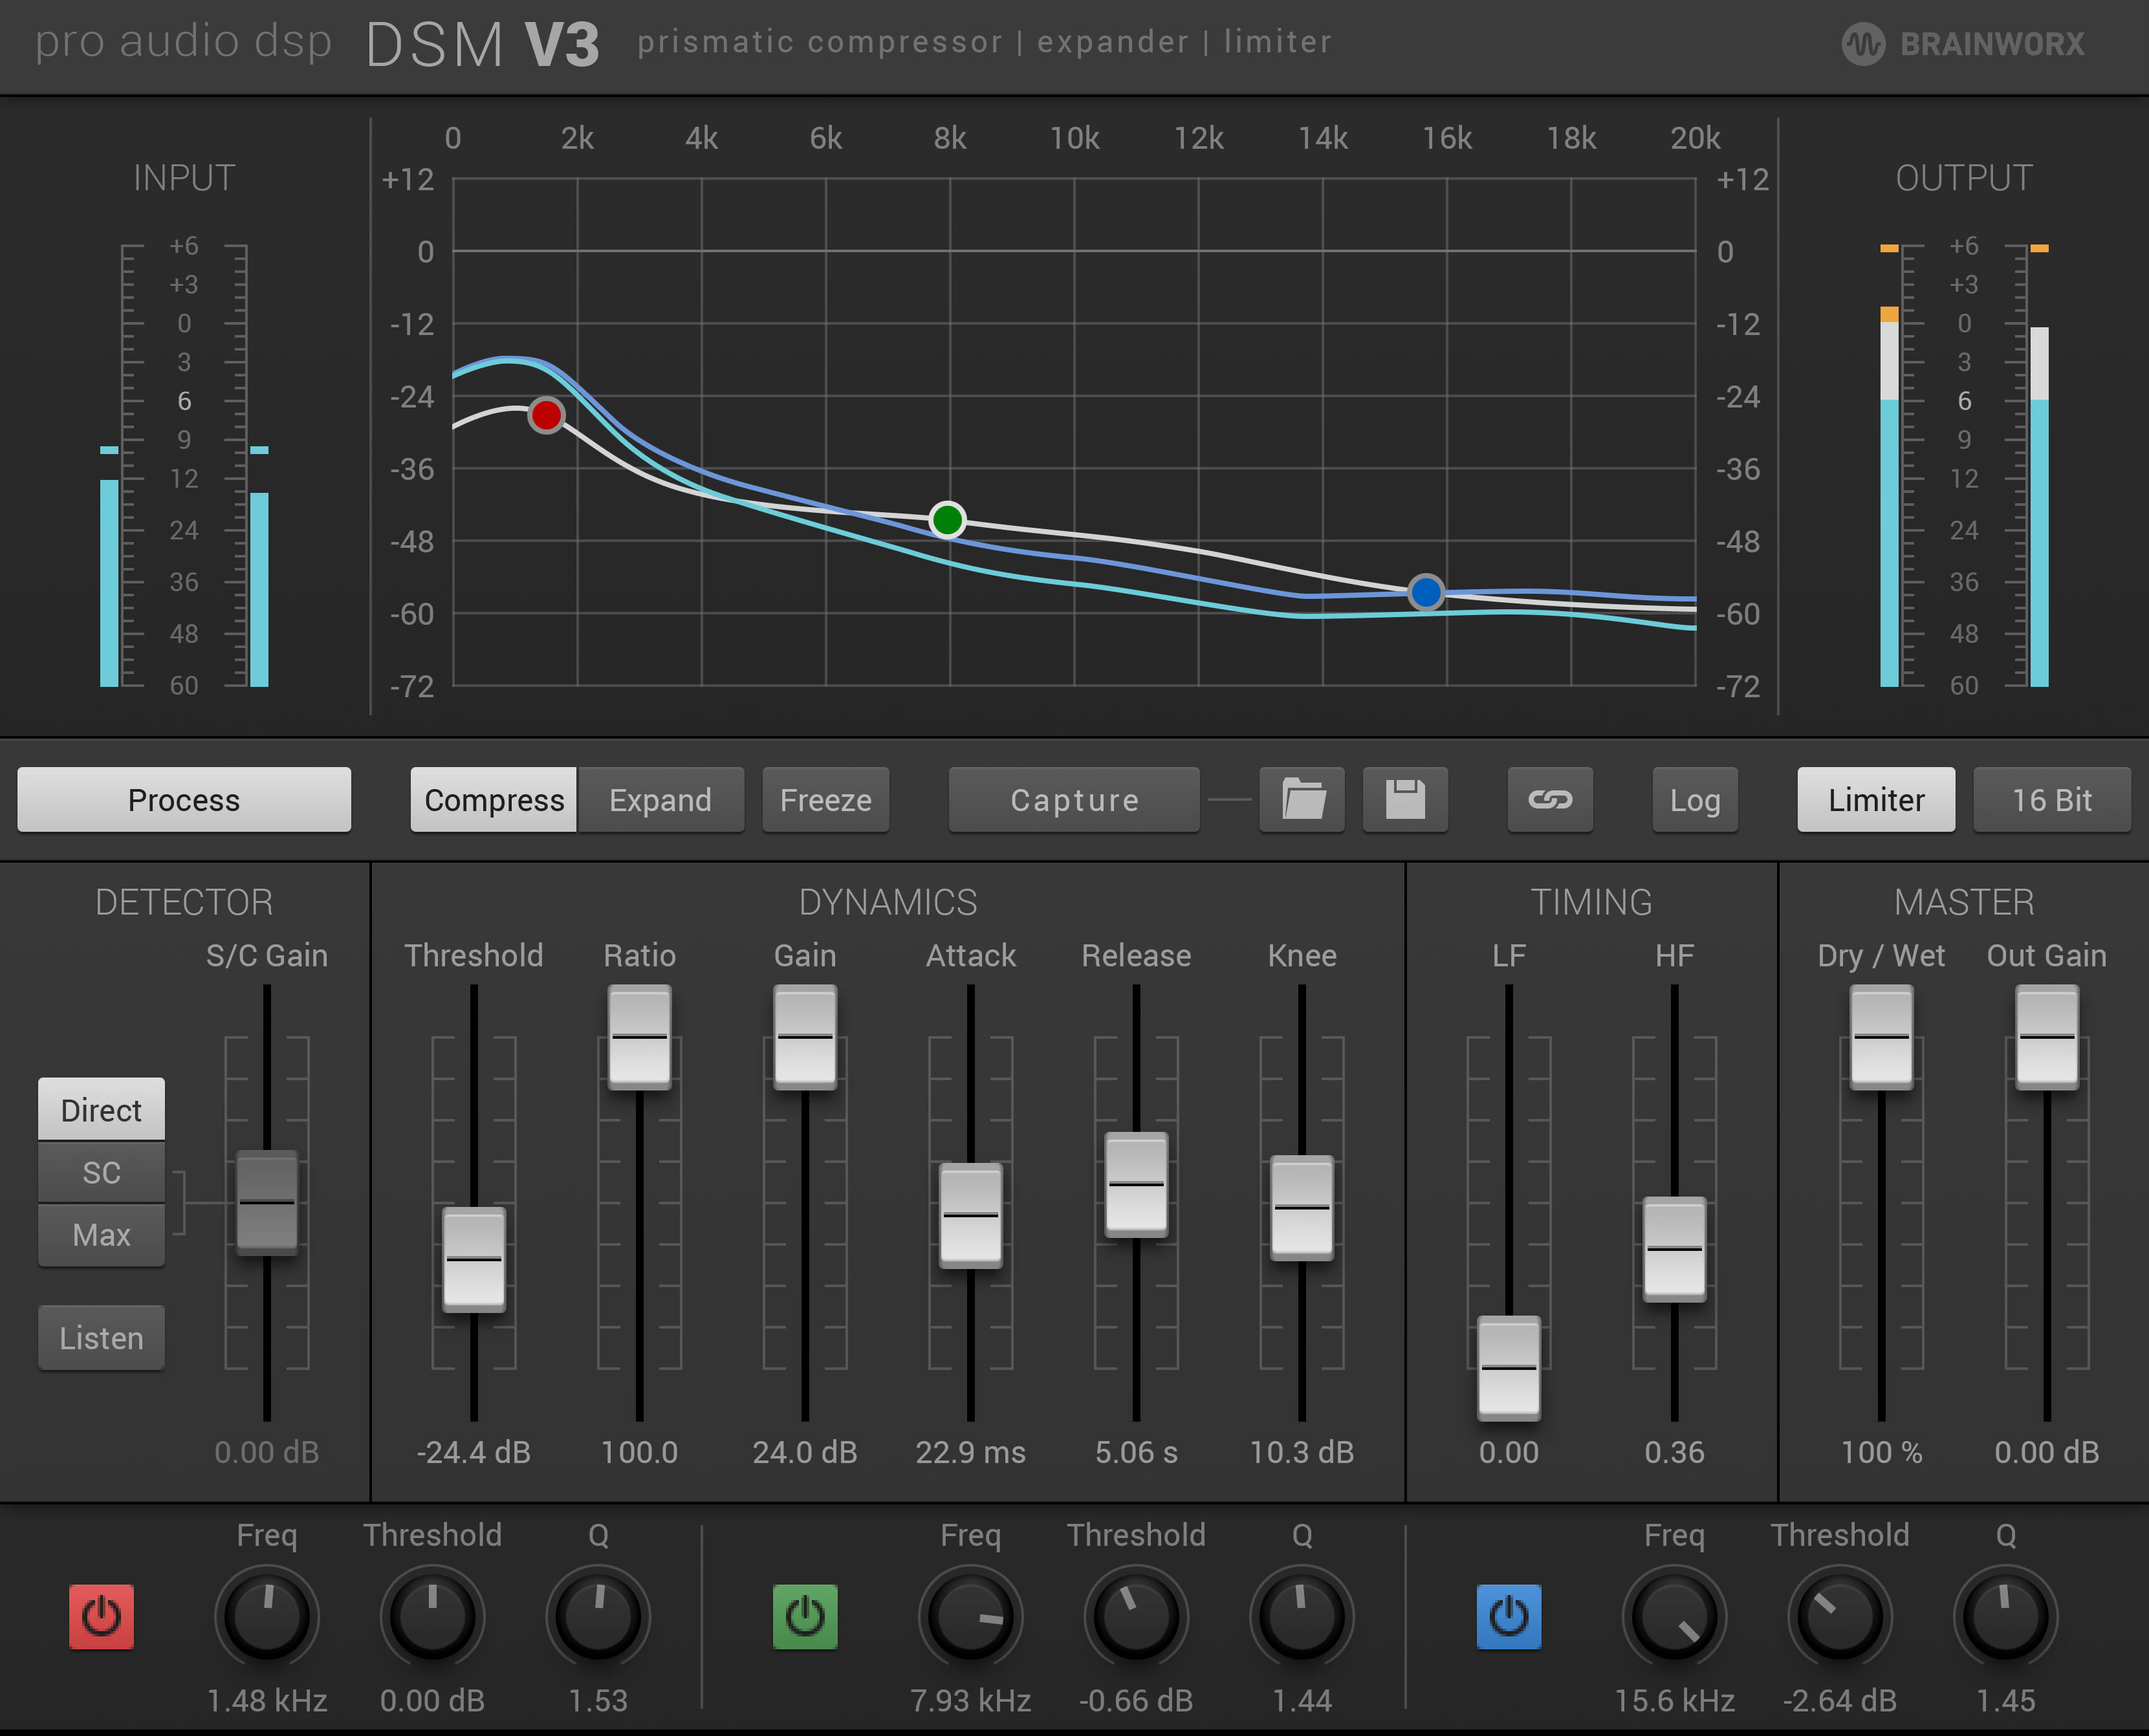Select the red band node on graph
2149x1736 pixels.
click(546, 415)
